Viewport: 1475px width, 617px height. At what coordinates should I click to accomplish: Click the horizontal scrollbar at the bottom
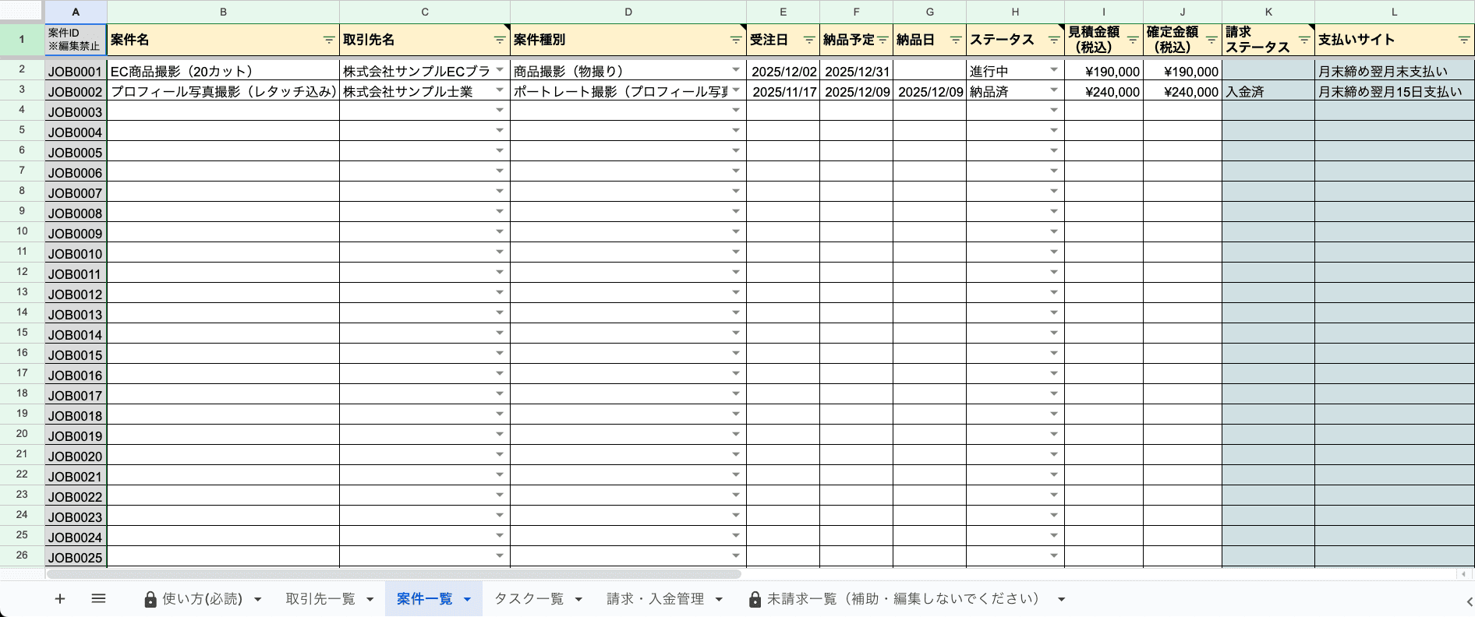[394, 574]
